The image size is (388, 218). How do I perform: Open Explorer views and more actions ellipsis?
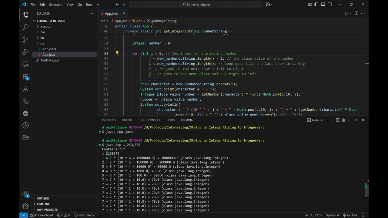pyautogui.click(x=91, y=13)
